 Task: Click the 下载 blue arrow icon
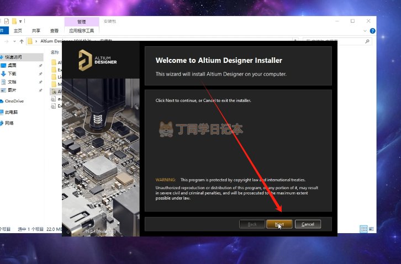(x=3, y=74)
